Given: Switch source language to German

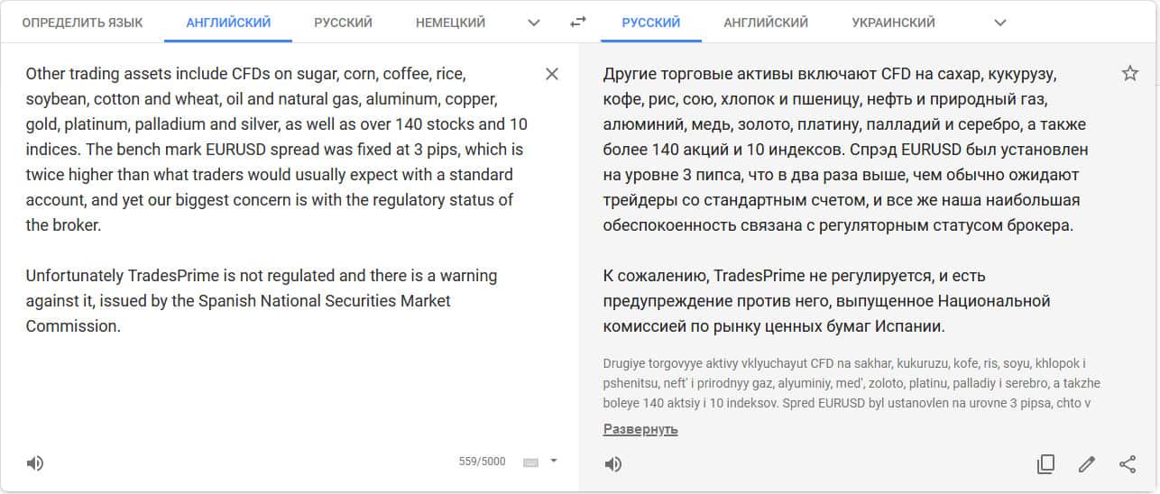Looking at the screenshot, I should 450,23.
